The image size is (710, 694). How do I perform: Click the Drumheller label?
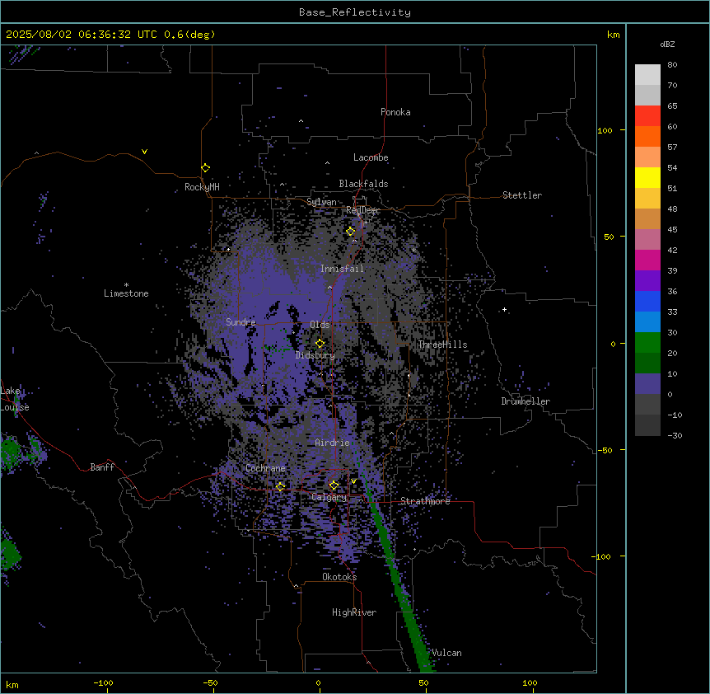[x=525, y=401]
